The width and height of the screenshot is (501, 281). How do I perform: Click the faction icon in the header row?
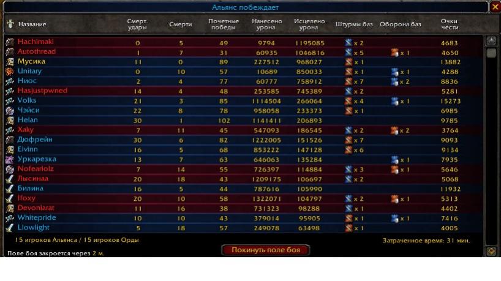[x=10, y=24]
